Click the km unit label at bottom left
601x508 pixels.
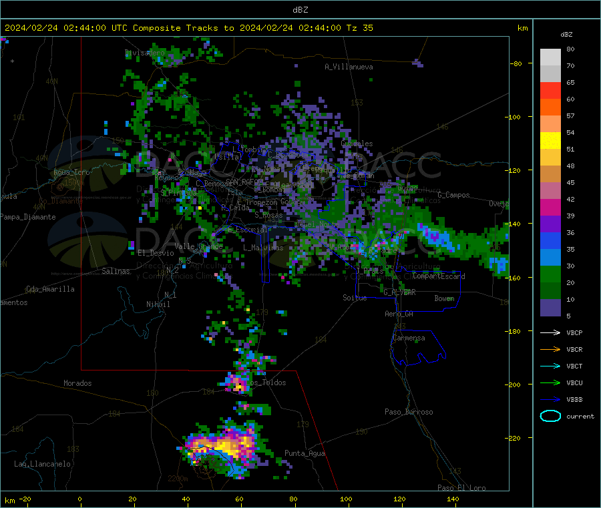(9, 501)
